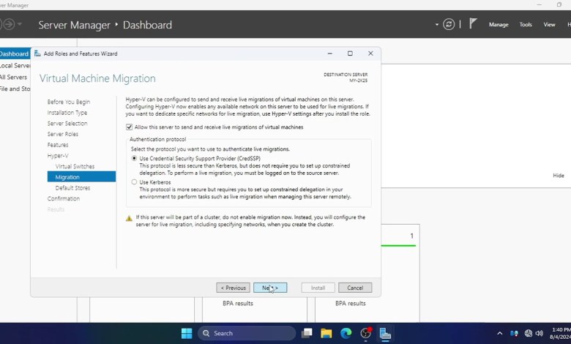
Task: Click the taskbar Search box
Action: 247,333
